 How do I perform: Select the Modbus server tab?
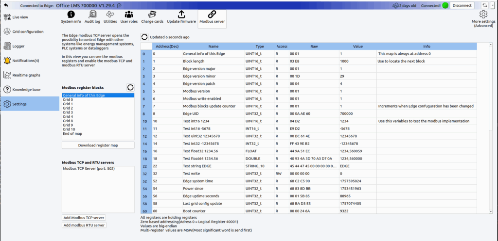(212, 18)
